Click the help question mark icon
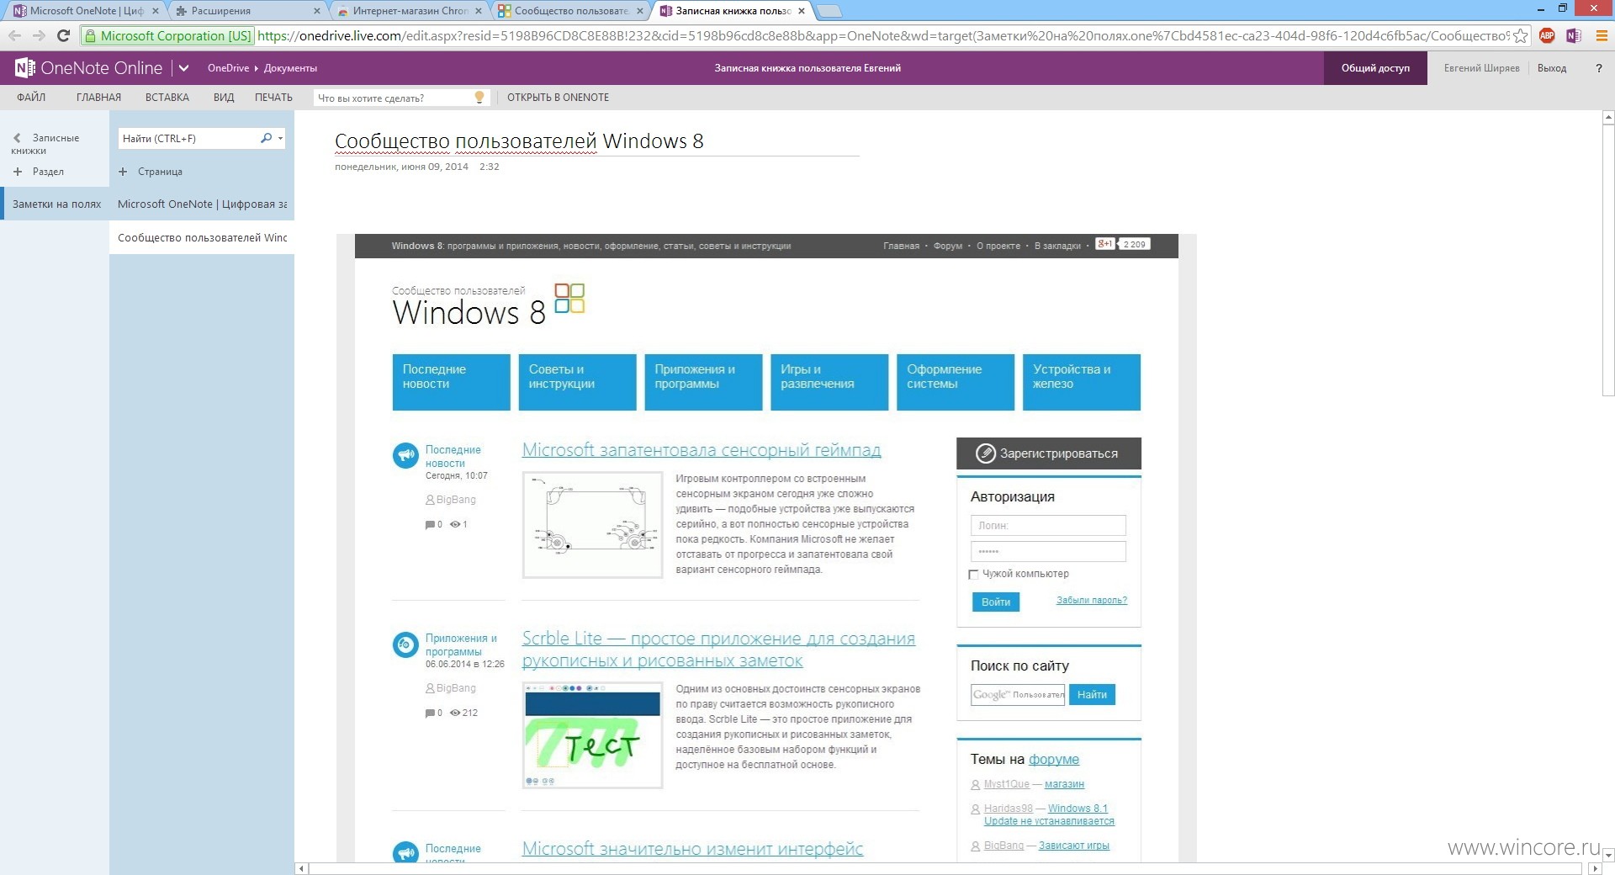The height and width of the screenshot is (875, 1615). point(1599,68)
